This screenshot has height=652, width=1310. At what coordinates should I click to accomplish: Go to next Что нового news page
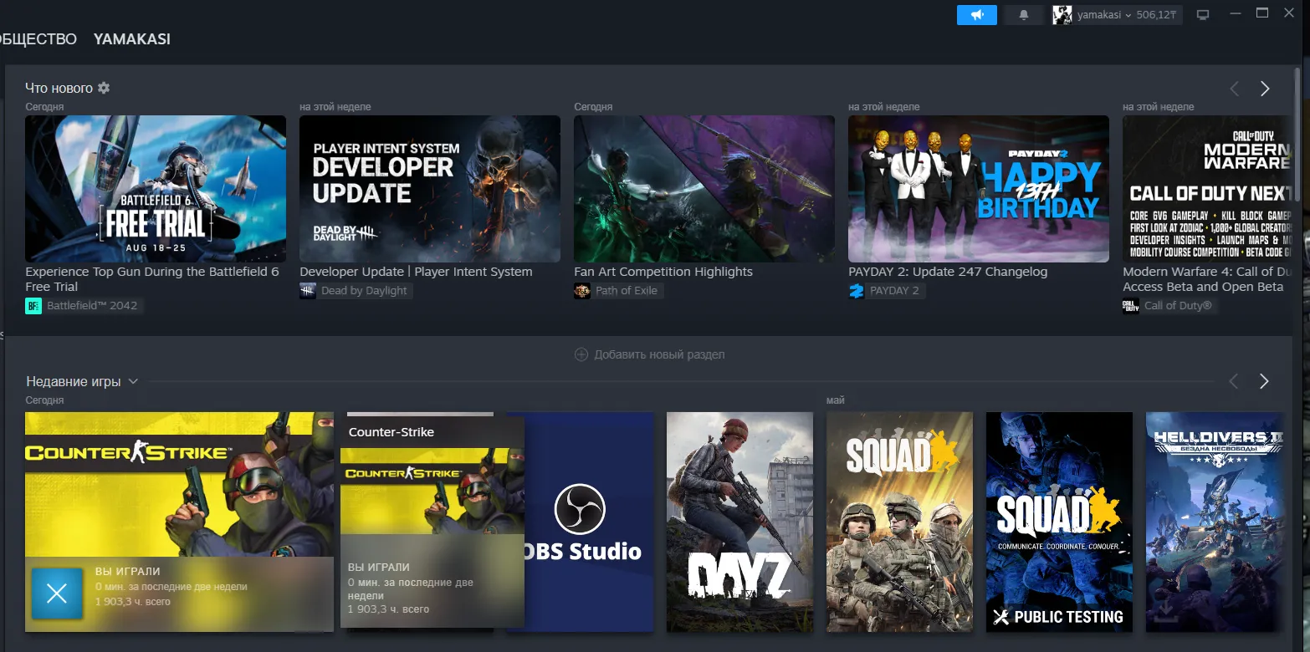click(1265, 89)
